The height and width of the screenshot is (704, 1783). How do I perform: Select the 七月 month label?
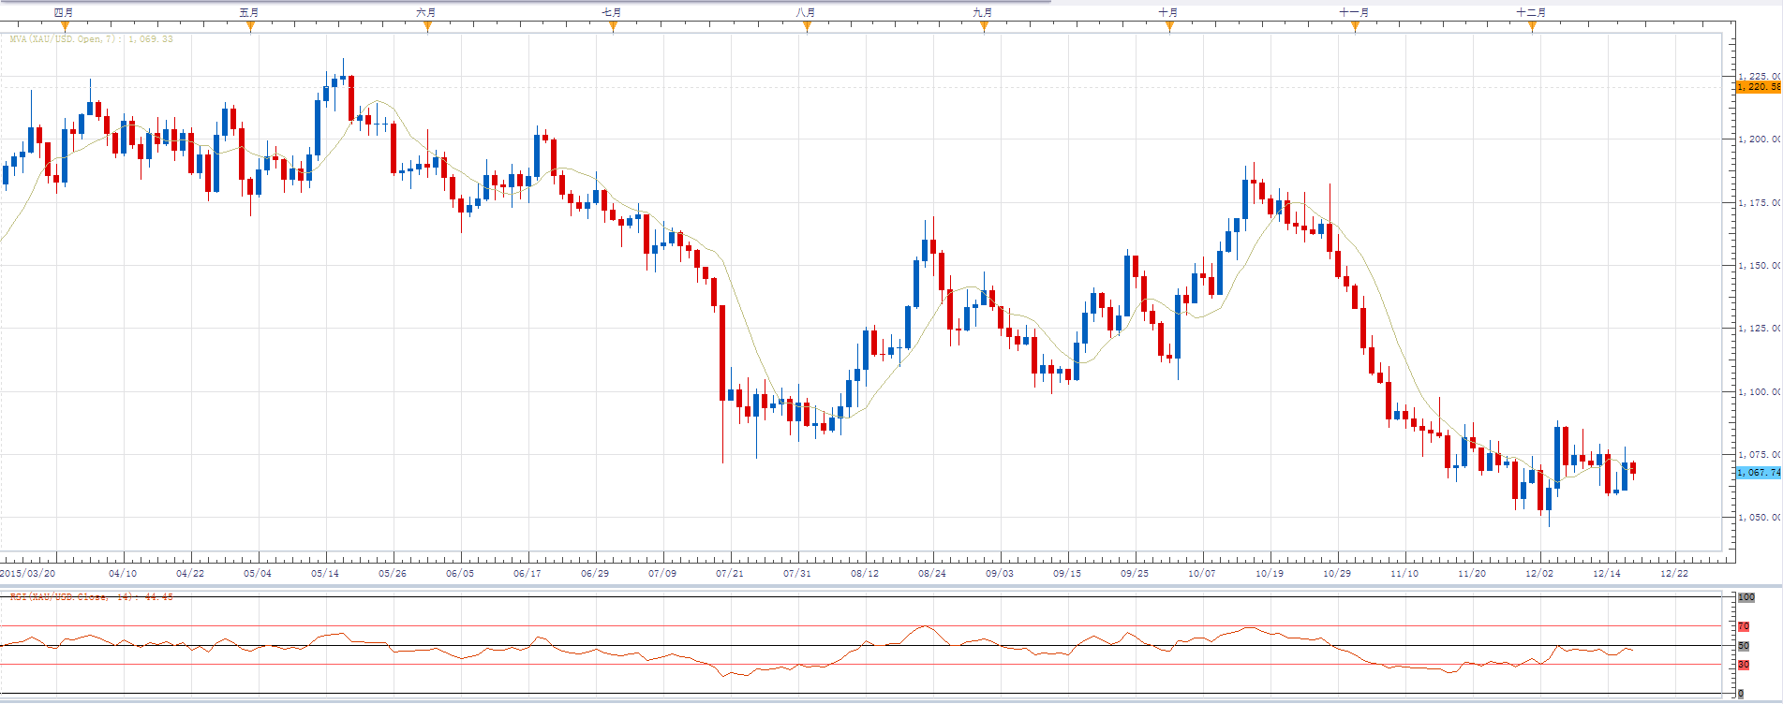(x=612, y=12)
